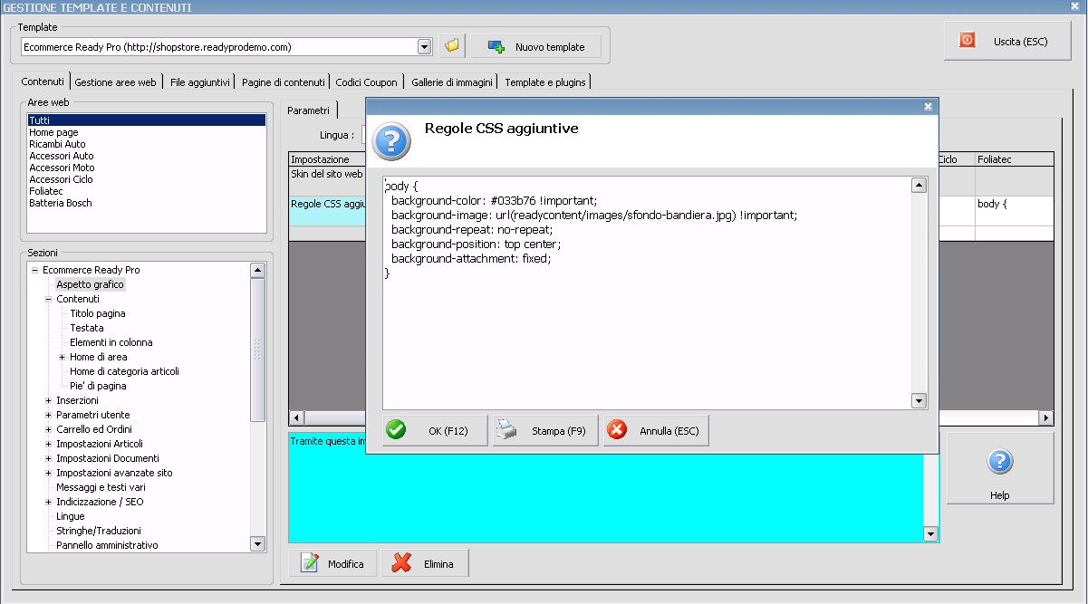
Task: Open the Gestione aree web tab
Action: click(x=116, y=82)
